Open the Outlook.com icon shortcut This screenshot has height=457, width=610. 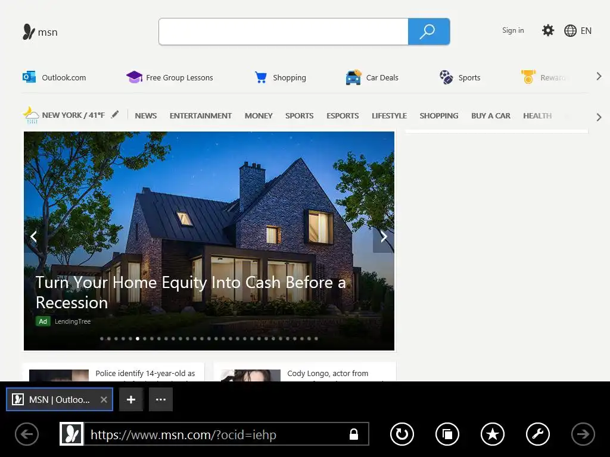pyautogui.click(x=29, y=77)
